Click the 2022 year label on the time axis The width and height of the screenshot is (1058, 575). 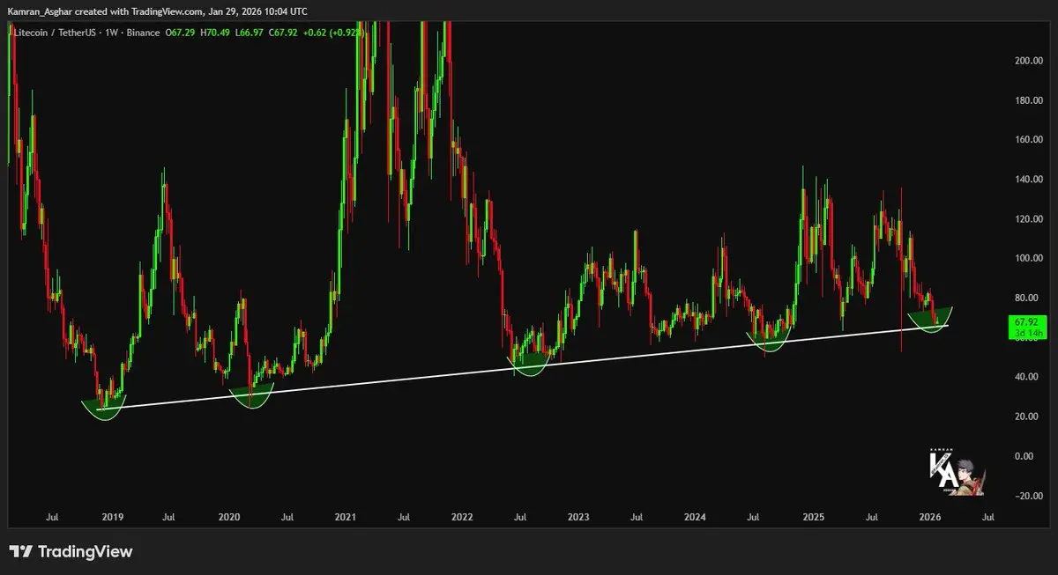(461, 518)
